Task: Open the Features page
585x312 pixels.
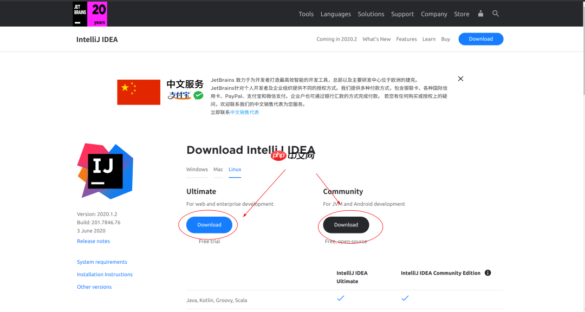Action: click(x=406, y=39)
